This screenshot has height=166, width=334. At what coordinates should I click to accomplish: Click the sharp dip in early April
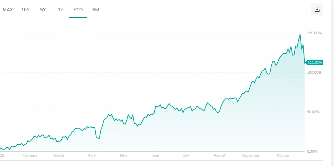click(x=99, y=138)
